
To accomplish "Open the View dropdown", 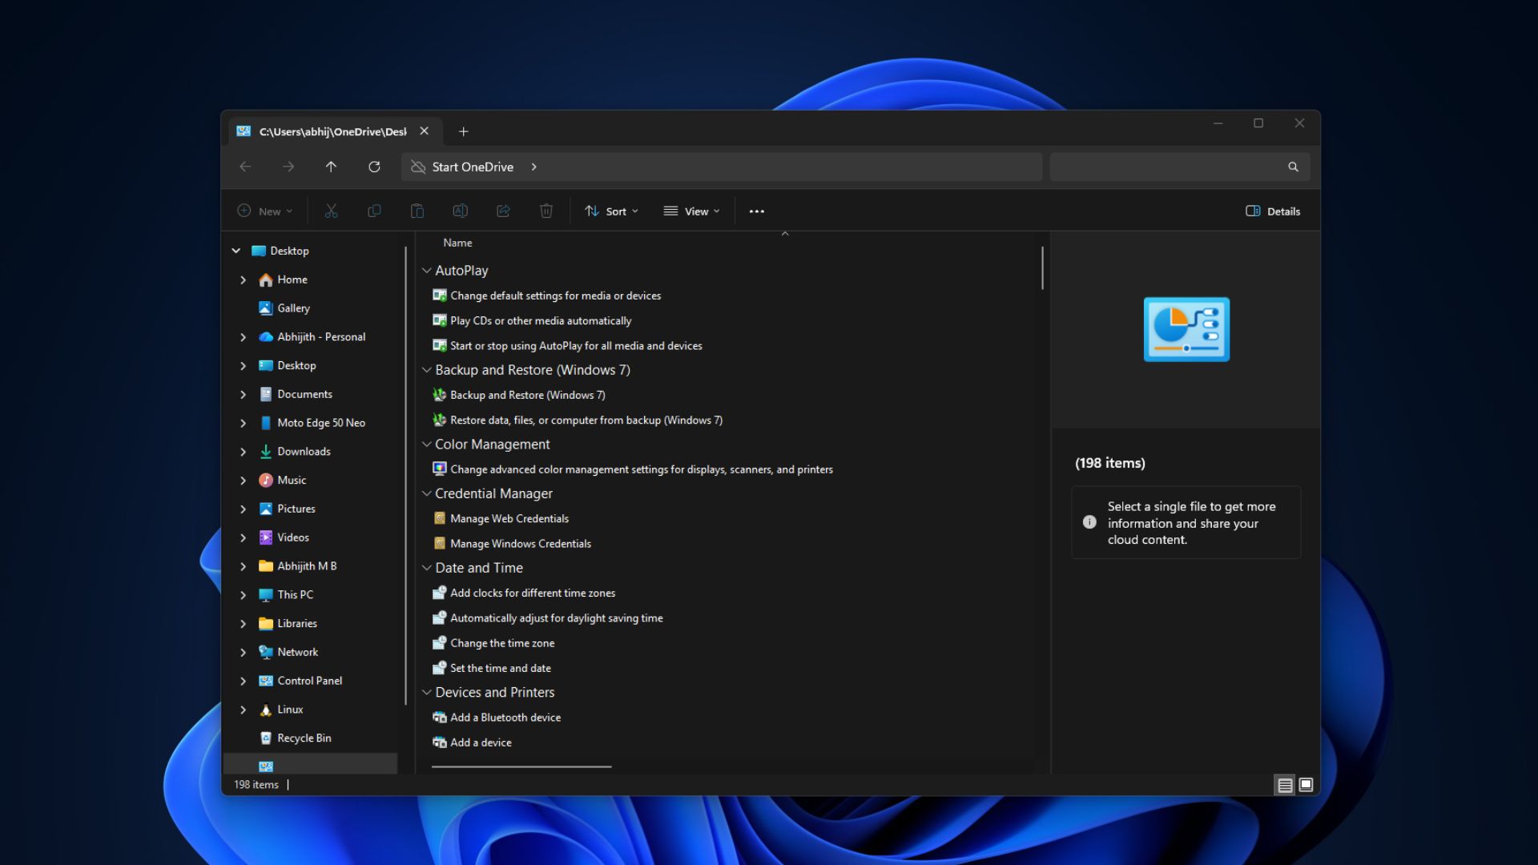I will pos(691,211).
